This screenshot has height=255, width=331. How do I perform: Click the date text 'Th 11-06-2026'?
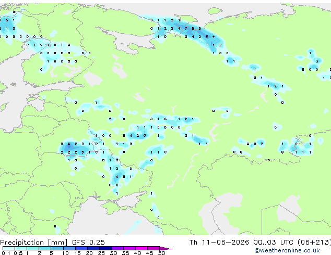(x=219, y=243)
